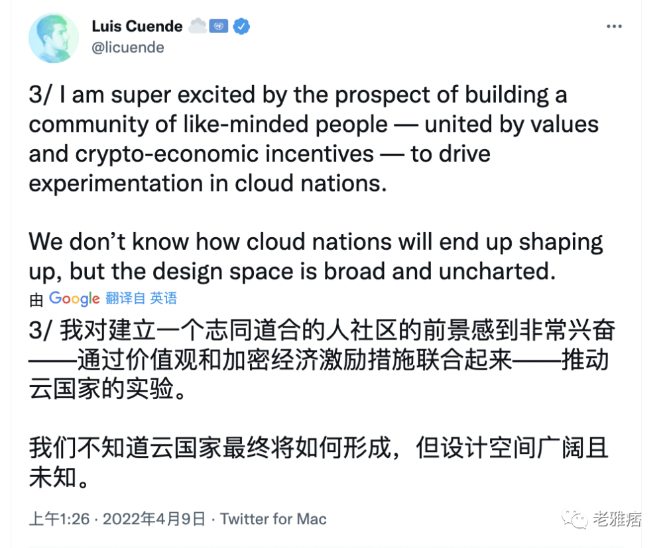Click the Luis Cuende display name
Screen dimensions: 663x548
click(x=137, y=27)
